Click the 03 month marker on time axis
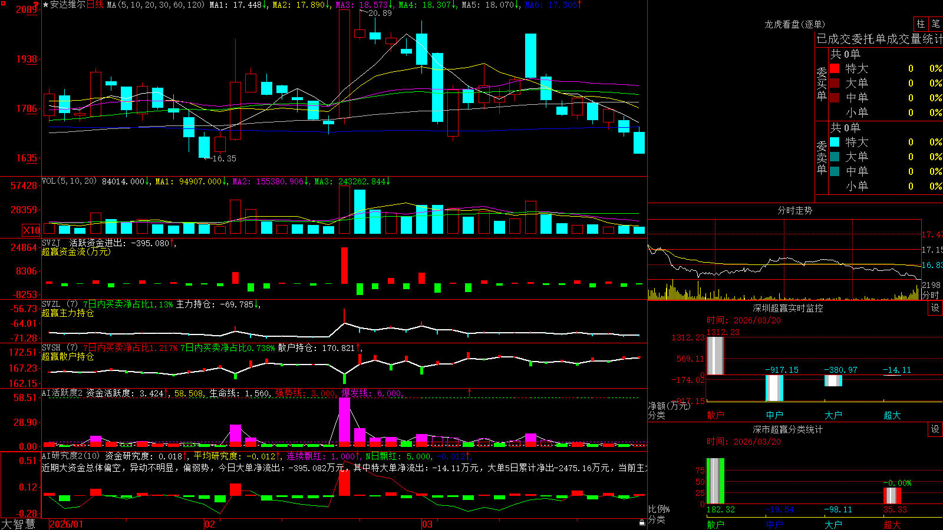 tap(427, 524)
